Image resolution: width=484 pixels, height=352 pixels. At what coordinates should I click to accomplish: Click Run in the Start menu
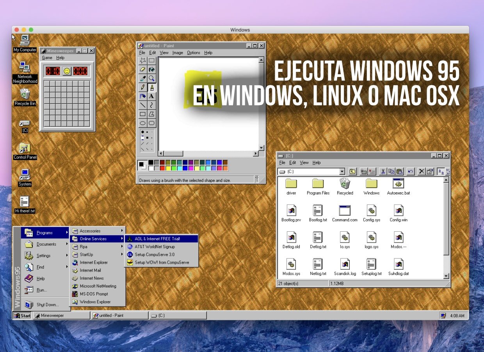[46, 290]
